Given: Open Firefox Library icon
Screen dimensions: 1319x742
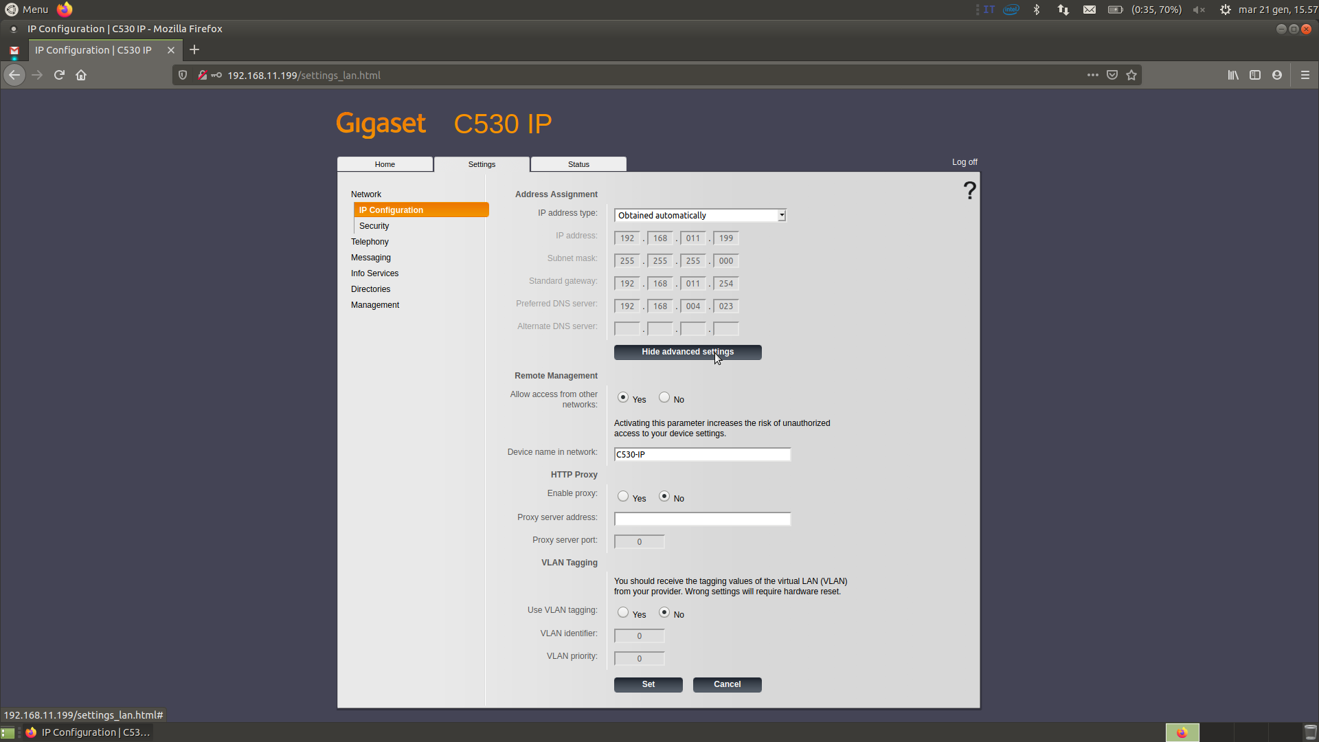Looking at the screenshot, I should pyautogui.click(x=1233, y=75).
